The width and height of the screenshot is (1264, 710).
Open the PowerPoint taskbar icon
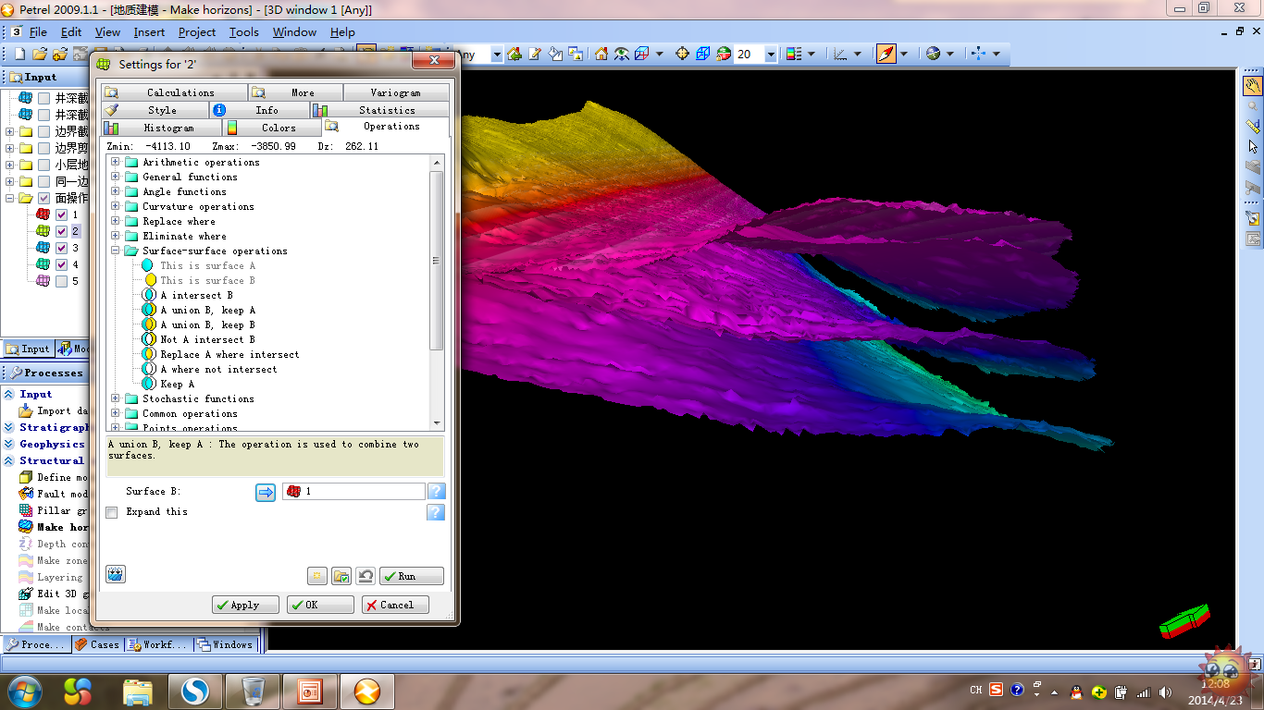click(309, 691)
